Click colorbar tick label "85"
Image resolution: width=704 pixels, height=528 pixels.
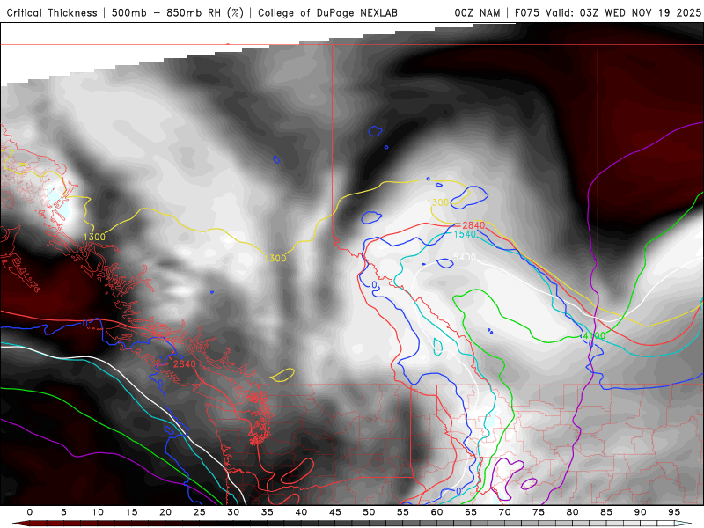(x=606, y=512)
